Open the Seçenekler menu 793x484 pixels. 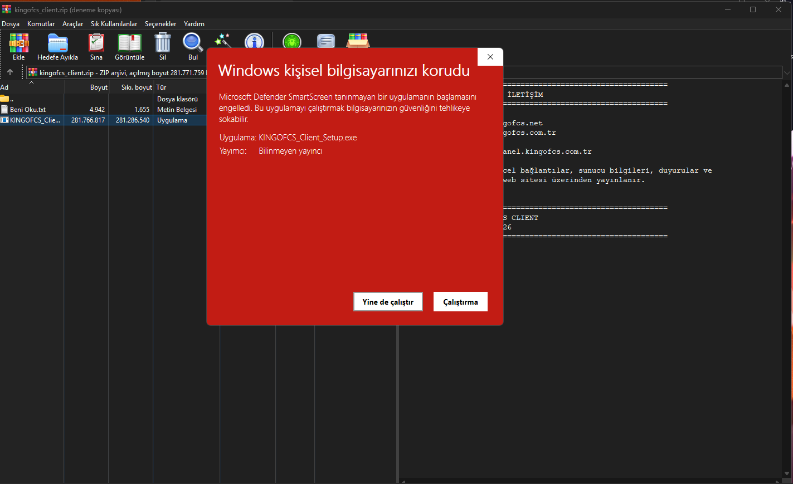coord(160,24)
